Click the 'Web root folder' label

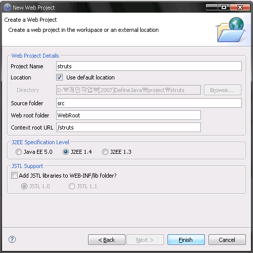[30, 115]
